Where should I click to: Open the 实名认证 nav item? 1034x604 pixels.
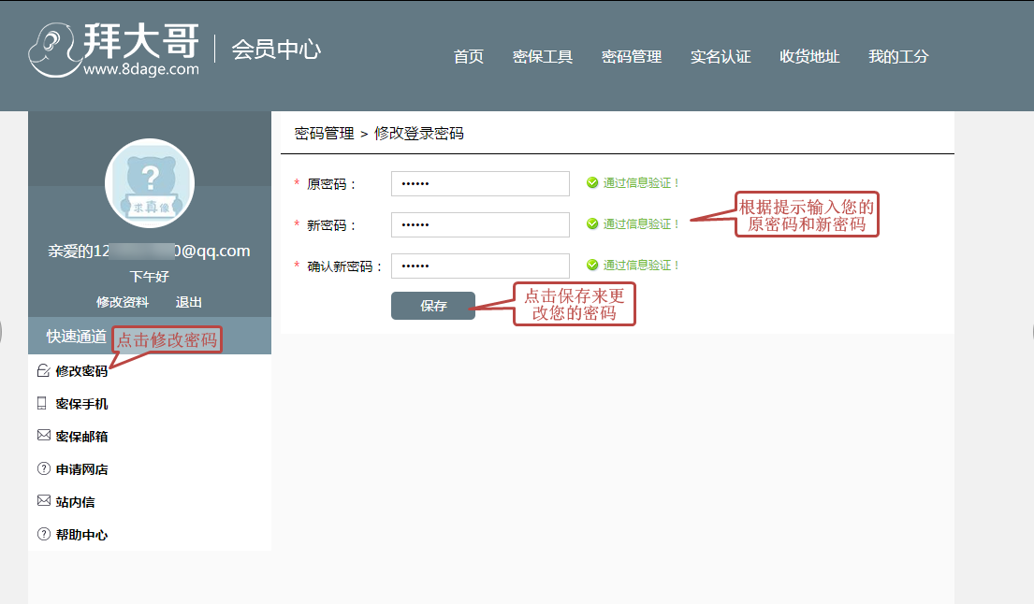click(721, 57)
